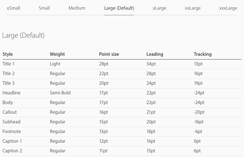This screenshot has height=157, width=244.
Task: Select the Caption 2 row label
Action: coord(12,151)
